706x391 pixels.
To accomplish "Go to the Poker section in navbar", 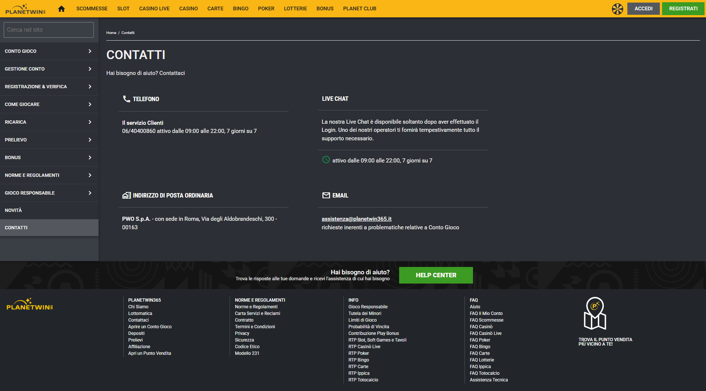I will click(266, 8).
